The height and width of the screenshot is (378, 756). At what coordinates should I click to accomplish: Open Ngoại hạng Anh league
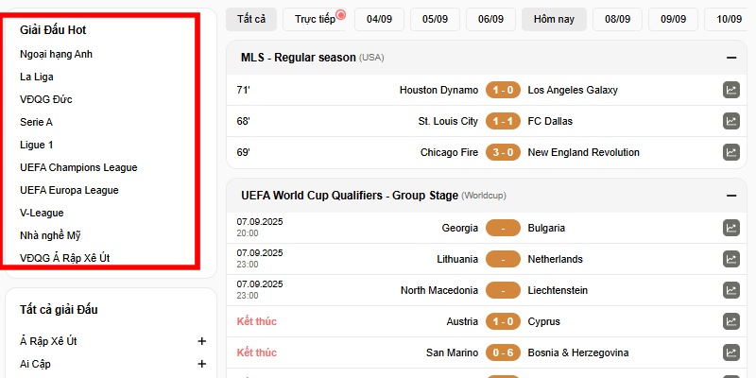pyautogui.click(x=56, y=54)
